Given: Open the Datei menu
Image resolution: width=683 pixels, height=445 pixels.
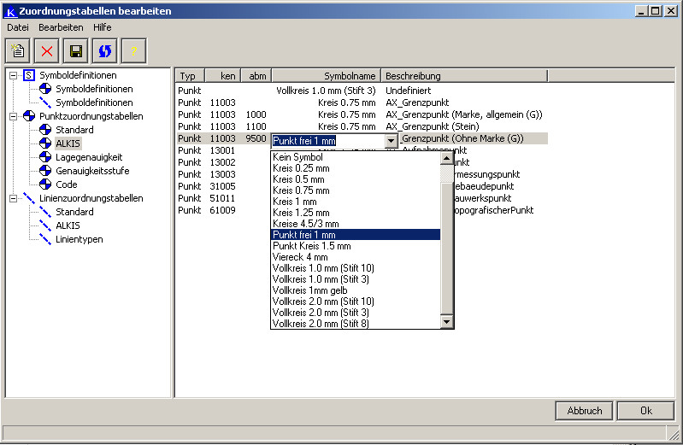Looking at the screenshot, I should [18, 27].
